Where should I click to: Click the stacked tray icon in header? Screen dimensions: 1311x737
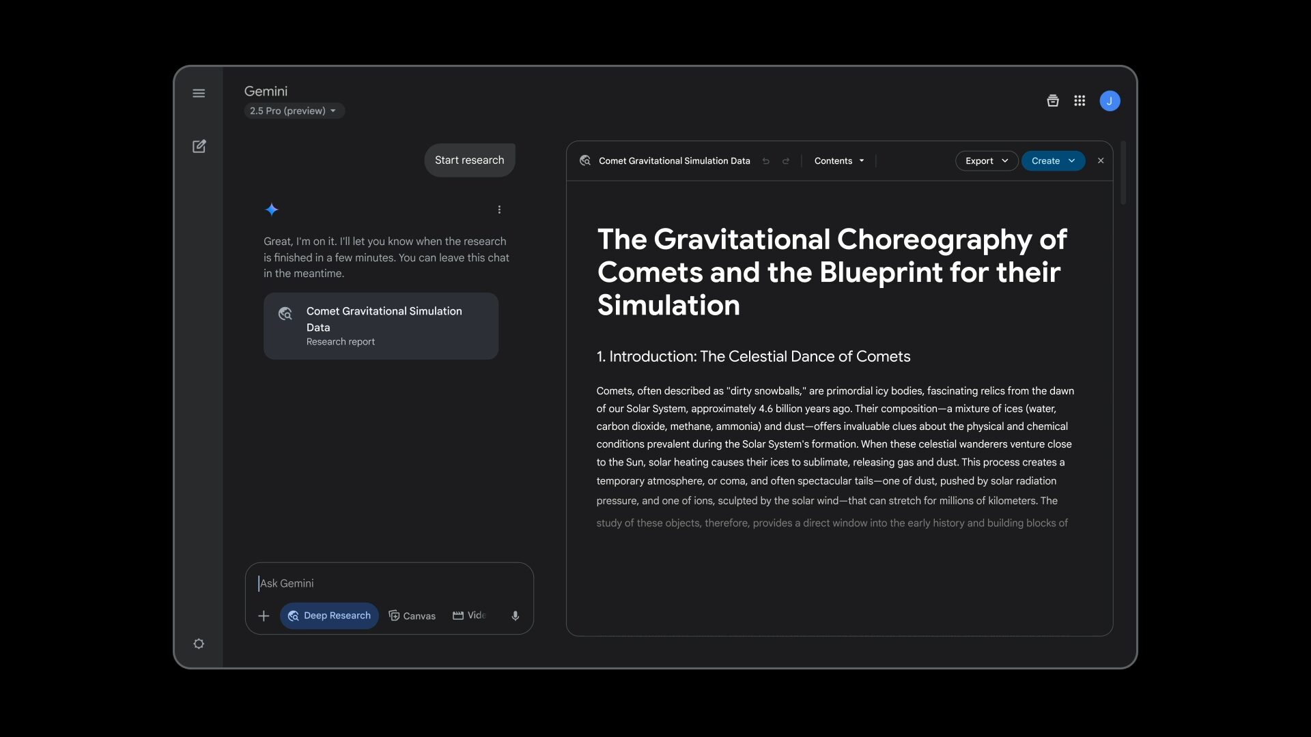[x=1053, y=101]
